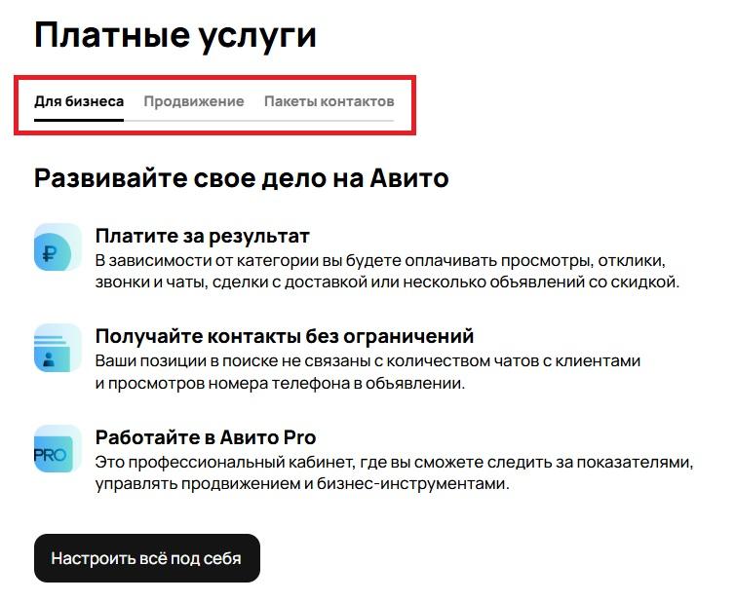Open the Пакеты контактов tab
Screen dimensions: 736x602
click(329, 101)
